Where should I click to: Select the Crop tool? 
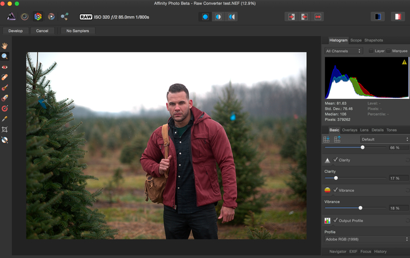pyautogui.click(x=5, y=129)
